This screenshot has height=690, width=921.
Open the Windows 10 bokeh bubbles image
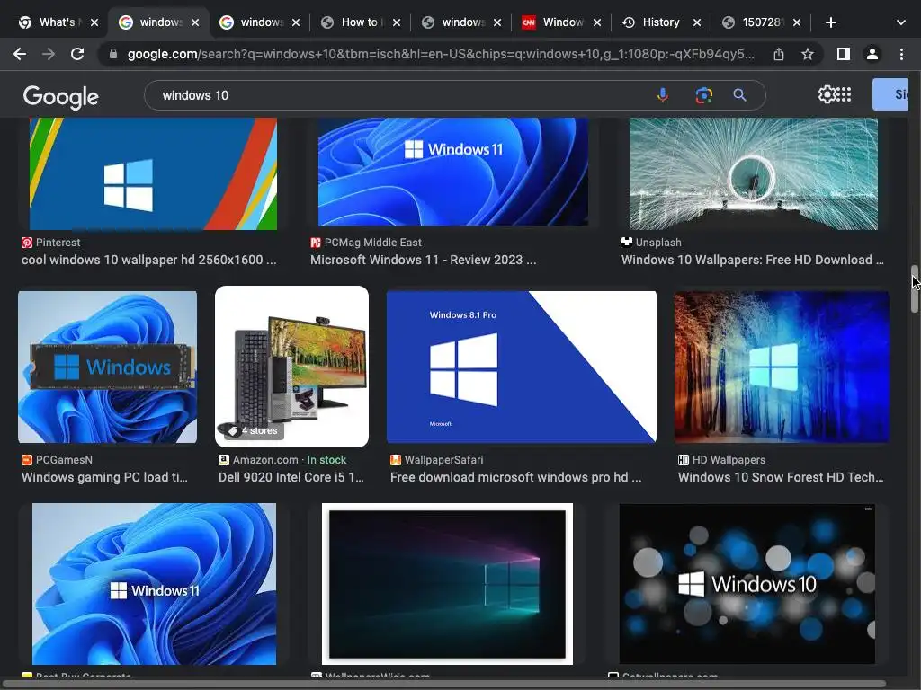click(747, 584)
